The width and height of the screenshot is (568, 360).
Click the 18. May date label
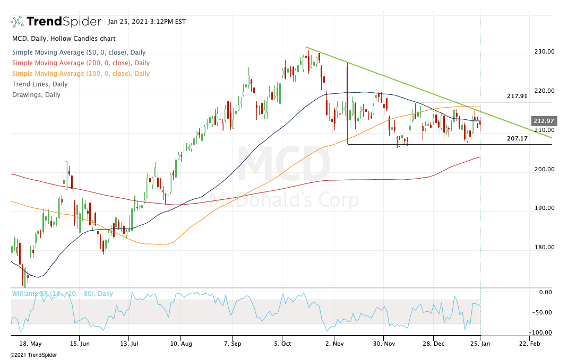tap(30, 344)
